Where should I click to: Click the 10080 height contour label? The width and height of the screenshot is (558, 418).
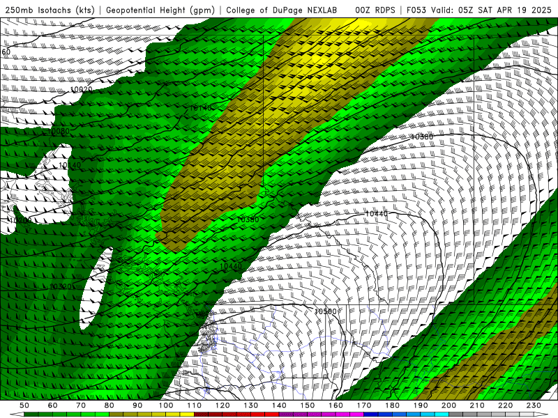coord(59,131)
